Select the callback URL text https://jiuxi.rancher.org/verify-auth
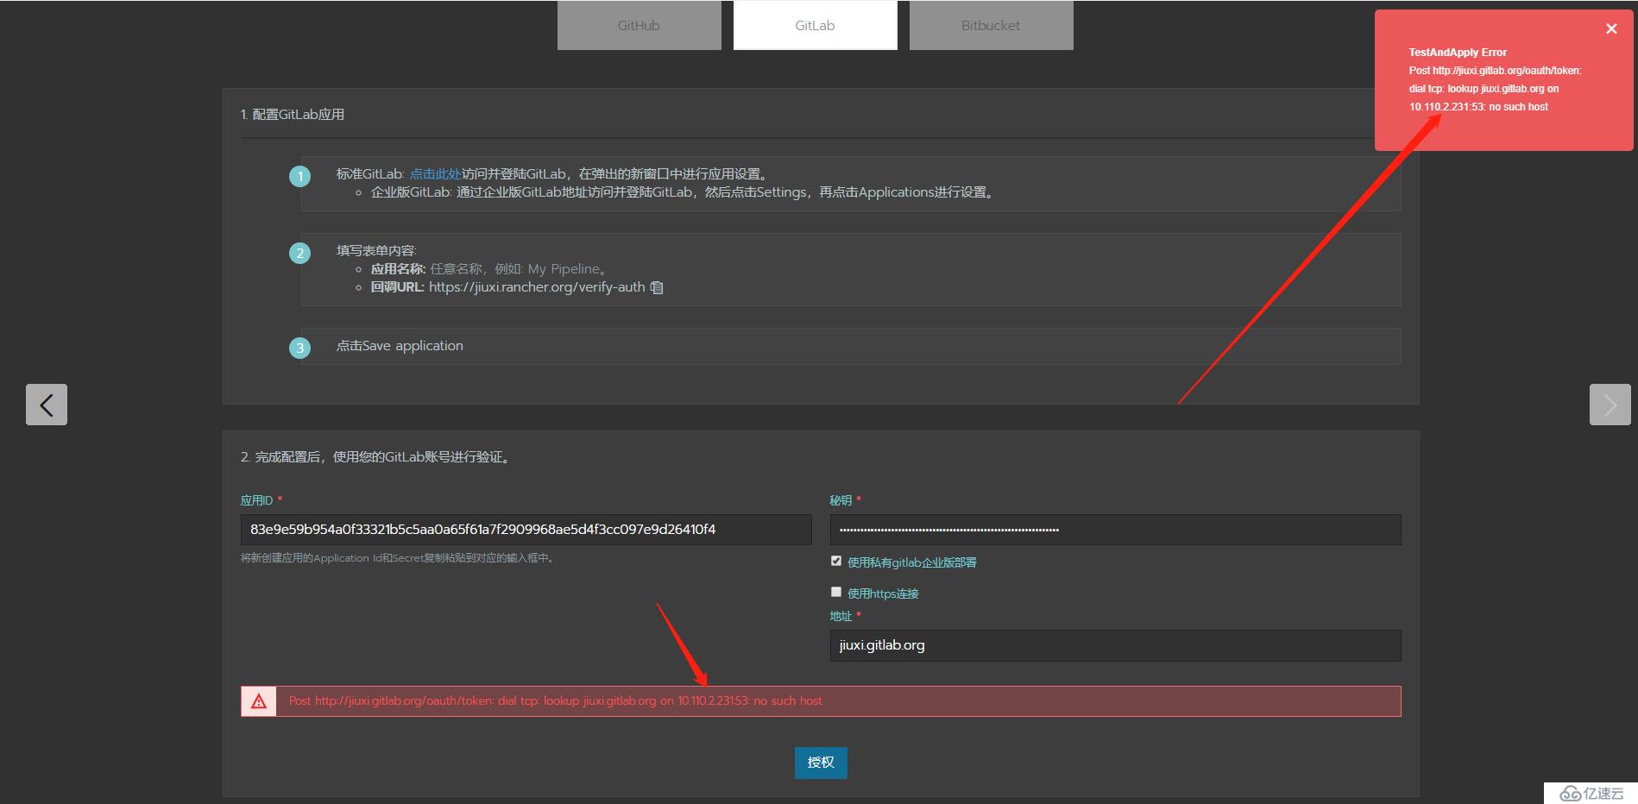Screen dimensions: 1638x804 537,287
